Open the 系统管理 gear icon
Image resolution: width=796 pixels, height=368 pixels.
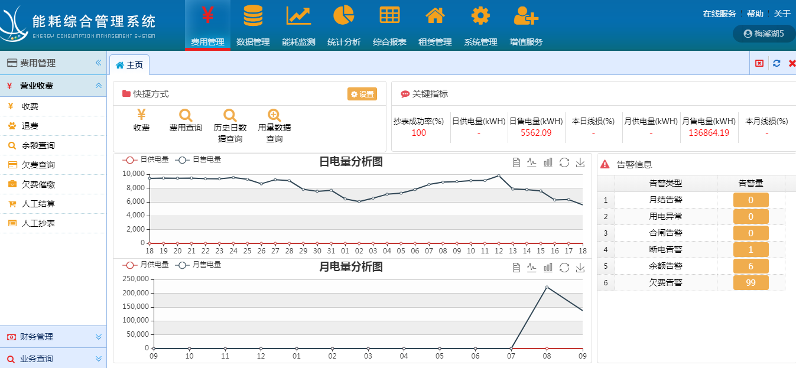click(x=480, y=16)
